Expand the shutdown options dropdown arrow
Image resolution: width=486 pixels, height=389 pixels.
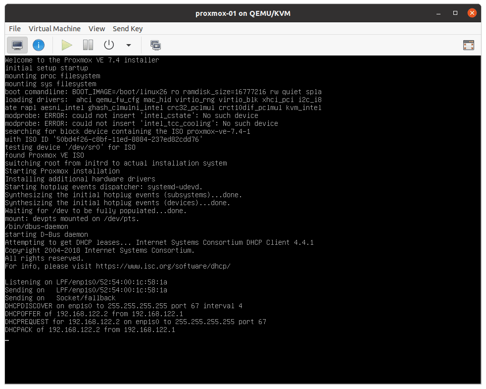pos(129,45)
